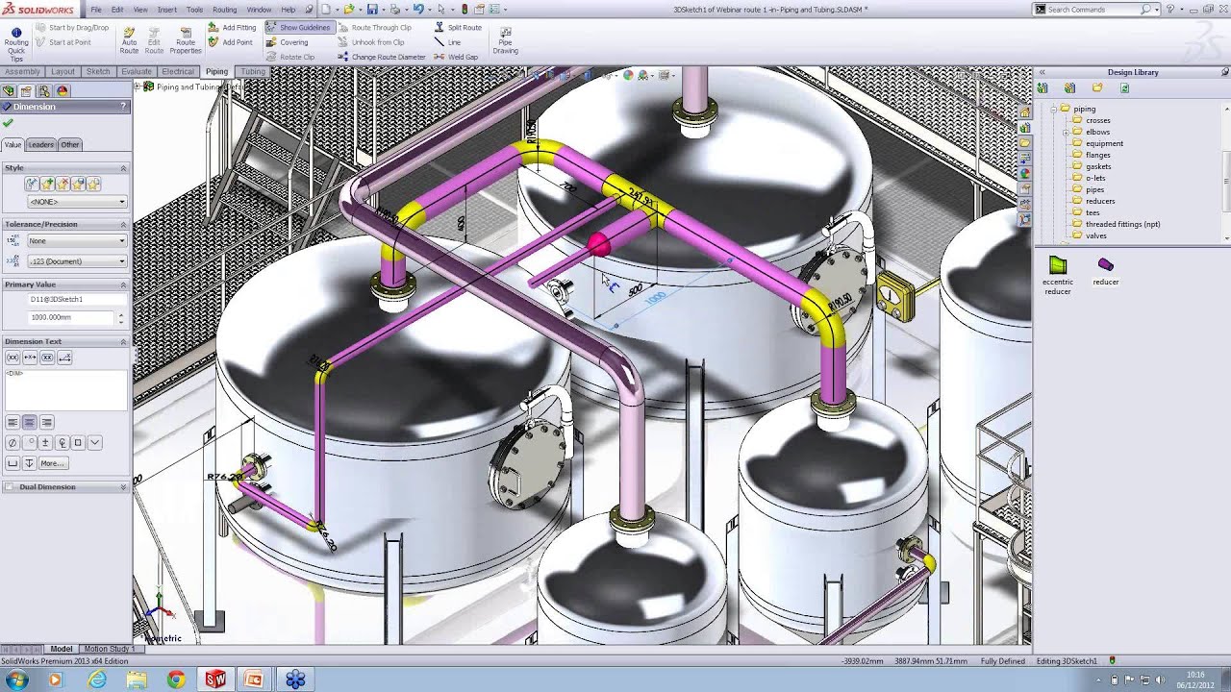The height and width of the screenshot is (692, 1231).
Task: Open the DisplayManager tab icon
Action: pos(63,90)
